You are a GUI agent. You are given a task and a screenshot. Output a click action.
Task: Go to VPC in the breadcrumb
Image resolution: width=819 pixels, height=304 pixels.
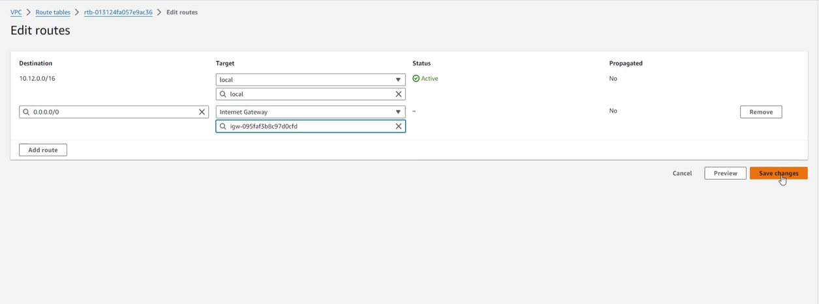(x=16, y=12)
